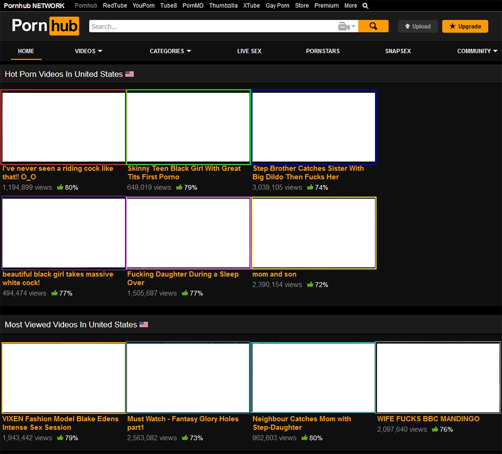Image resolution: width=502 pixels, height=454 pixels.
Task: Switch to the Home tab
Action: click(26, 51)
